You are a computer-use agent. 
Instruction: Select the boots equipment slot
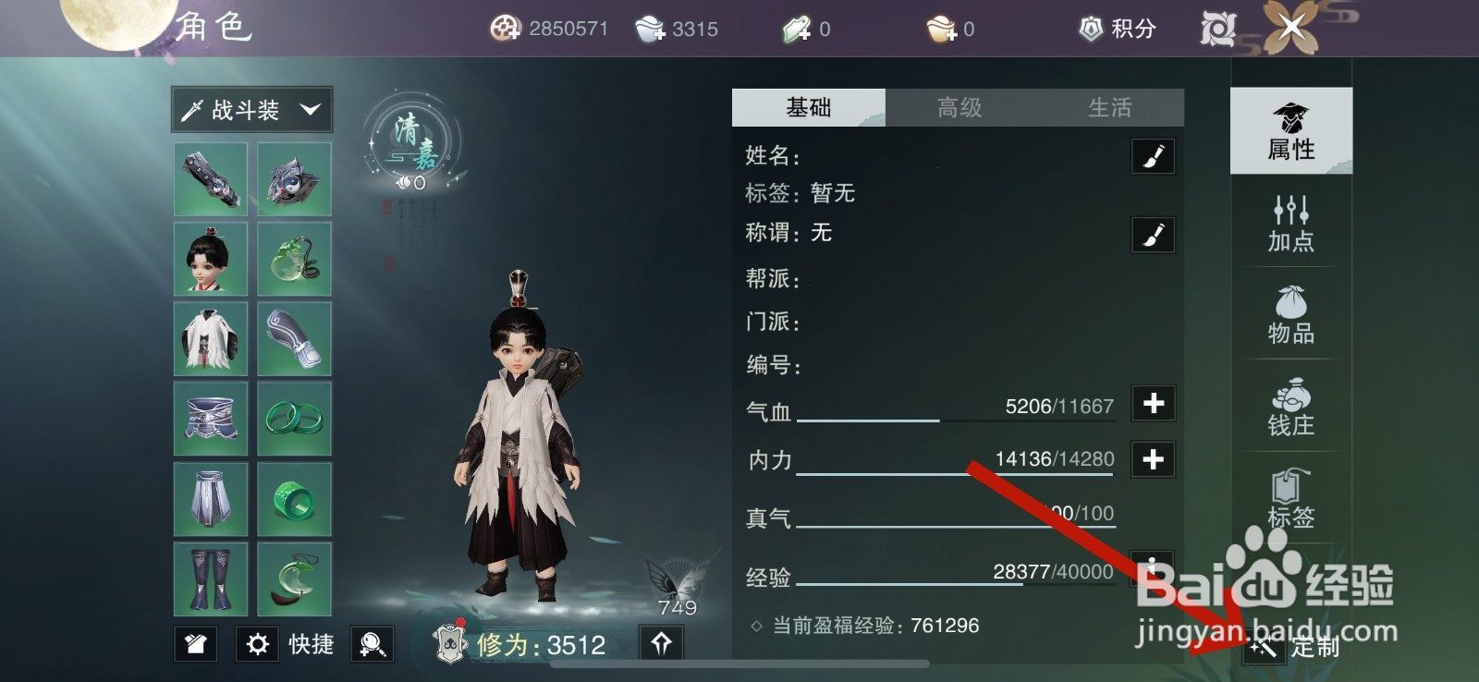pos(211,579)
